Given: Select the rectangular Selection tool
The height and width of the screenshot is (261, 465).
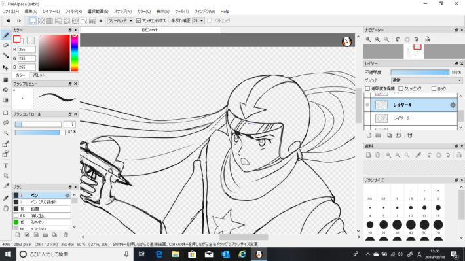Looking at the screenshot, I should (6, 113).
